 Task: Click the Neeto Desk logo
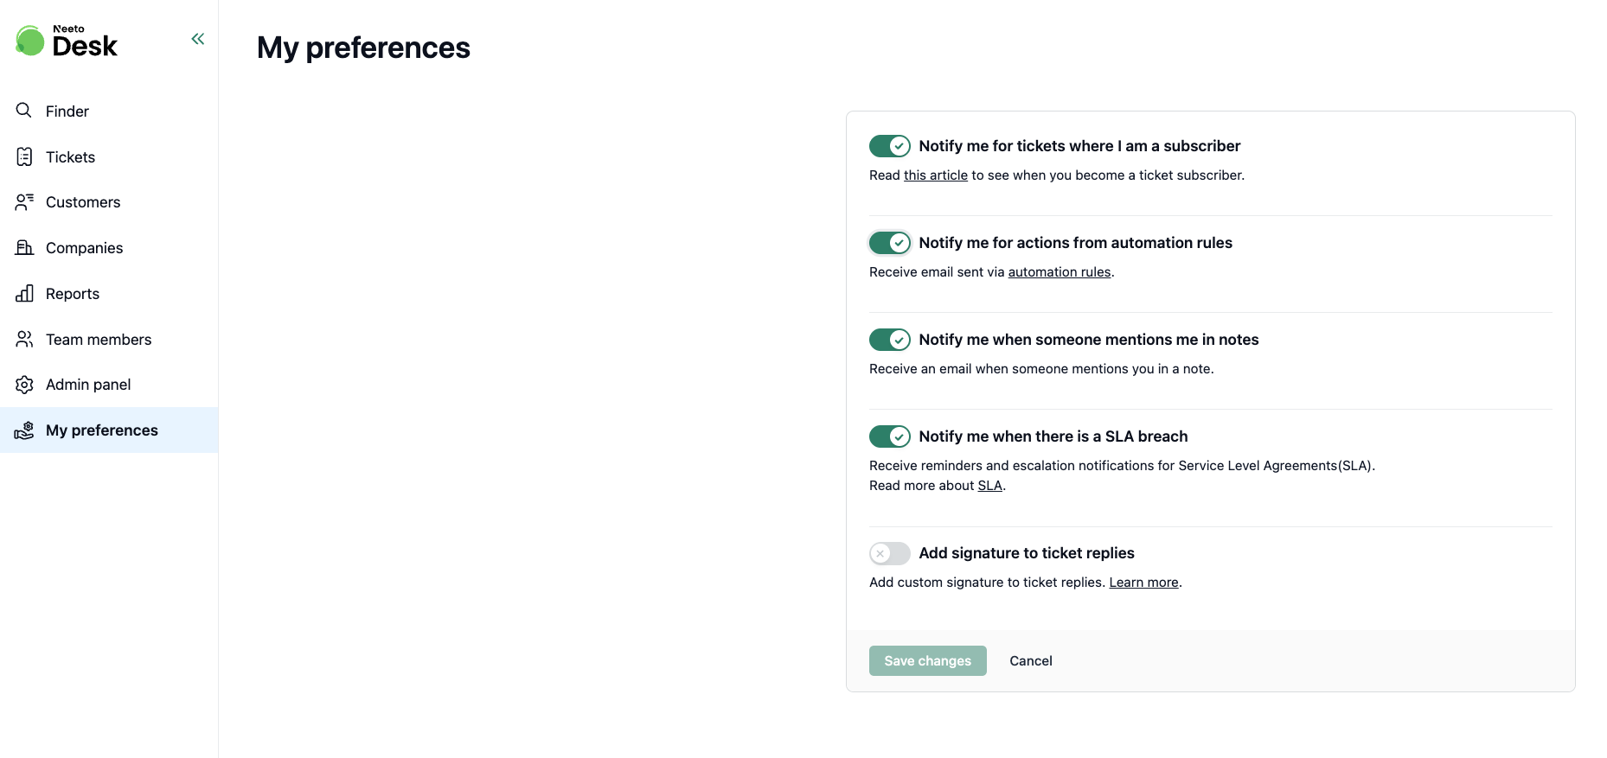pyautogui.click(x=67, y=41)
